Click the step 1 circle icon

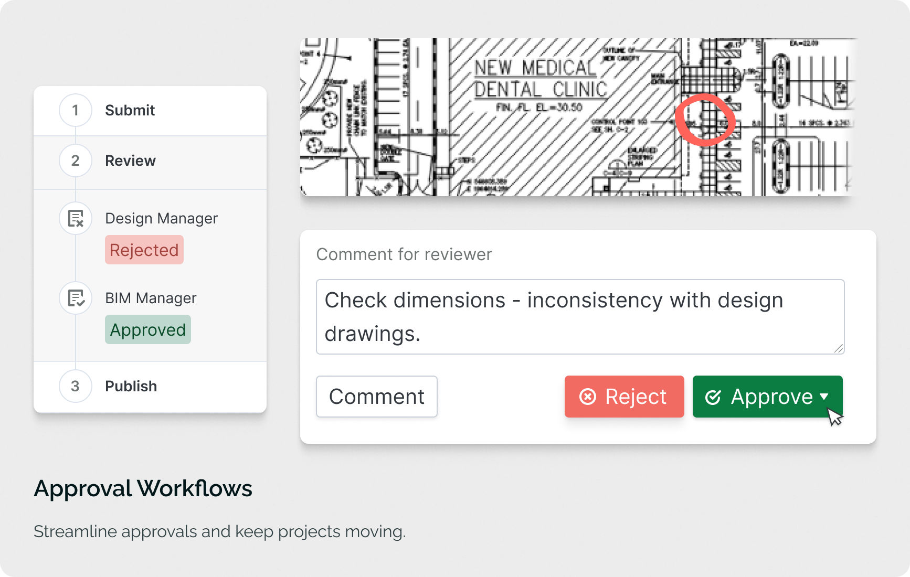(76, 110)
